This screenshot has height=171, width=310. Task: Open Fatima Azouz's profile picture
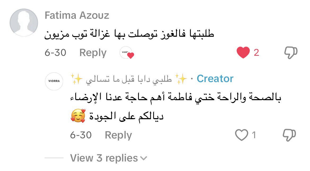(x=24, y=22)
